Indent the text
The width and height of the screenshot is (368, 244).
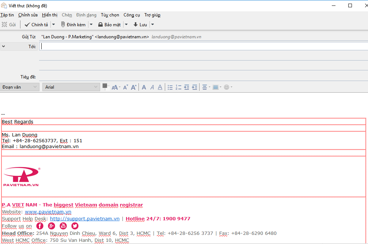[194, 87]
